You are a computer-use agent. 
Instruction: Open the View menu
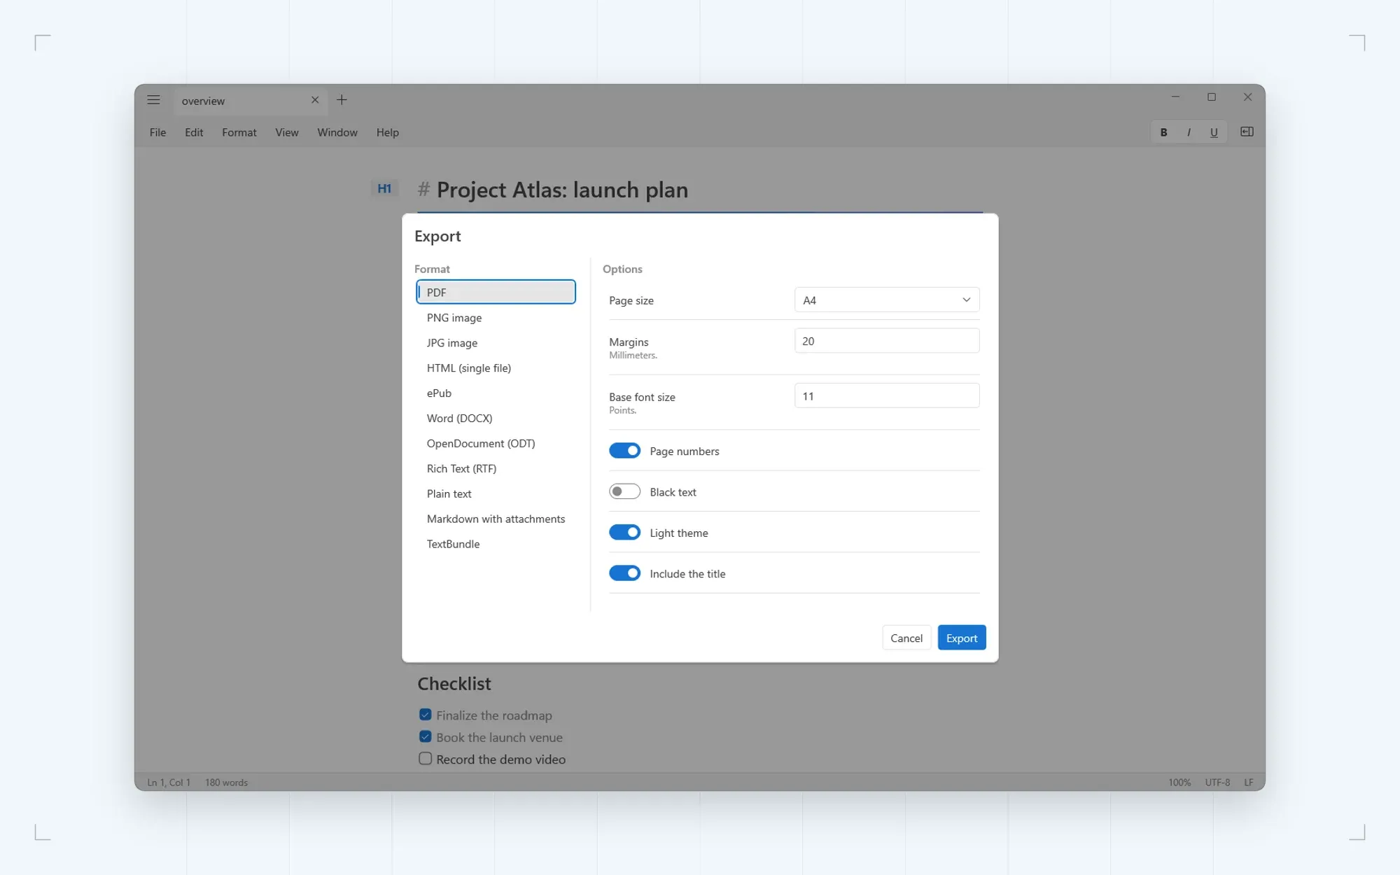(287, 132)
